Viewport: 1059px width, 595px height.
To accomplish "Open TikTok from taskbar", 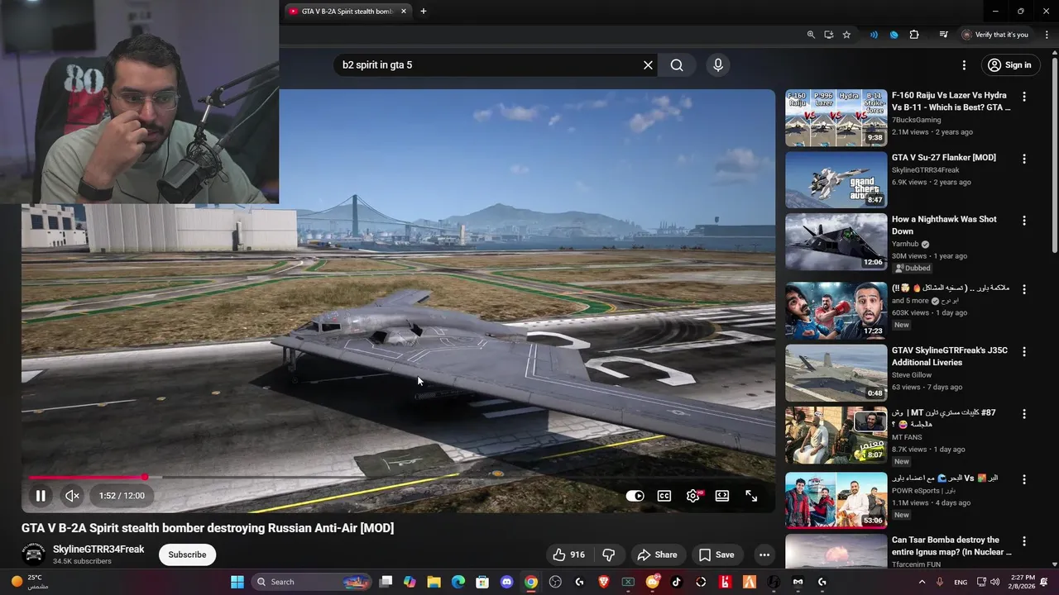I will 676,582.
